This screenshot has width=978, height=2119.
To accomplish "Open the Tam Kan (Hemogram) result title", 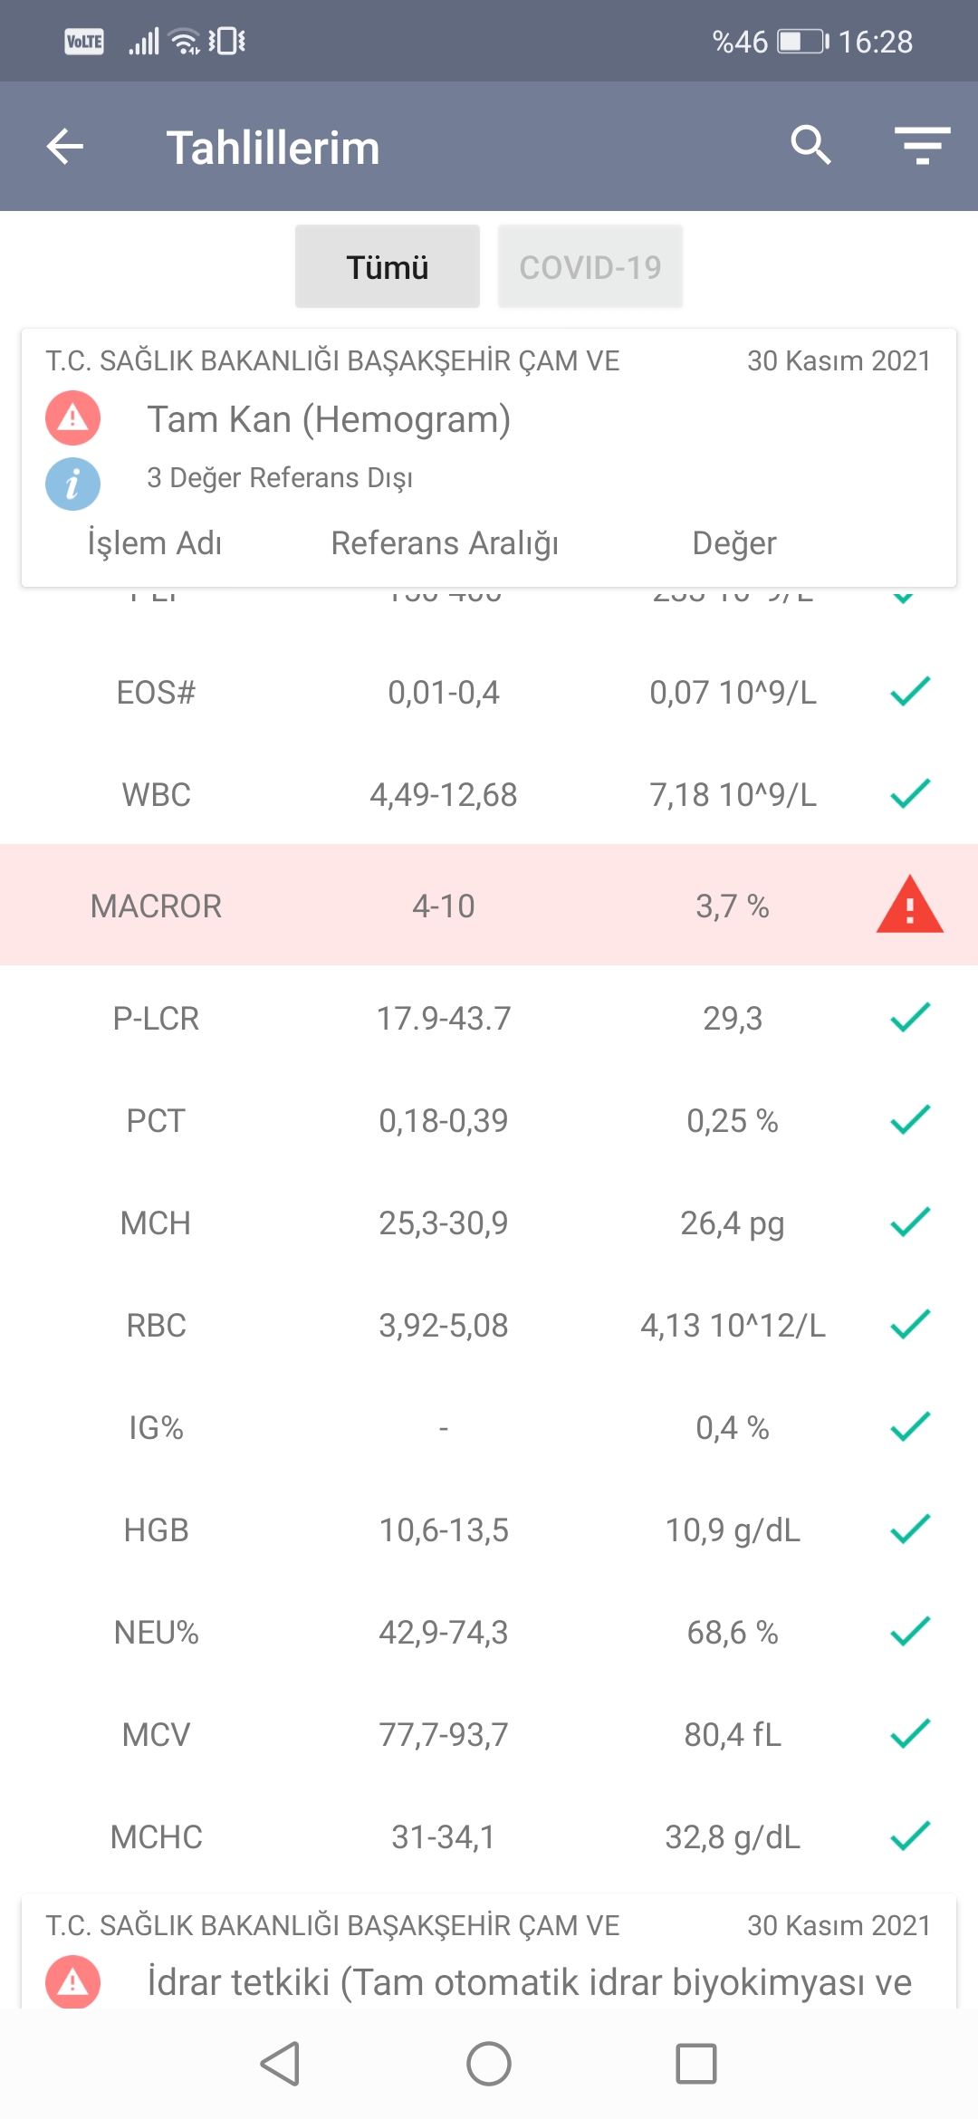I will pos(329,420).
